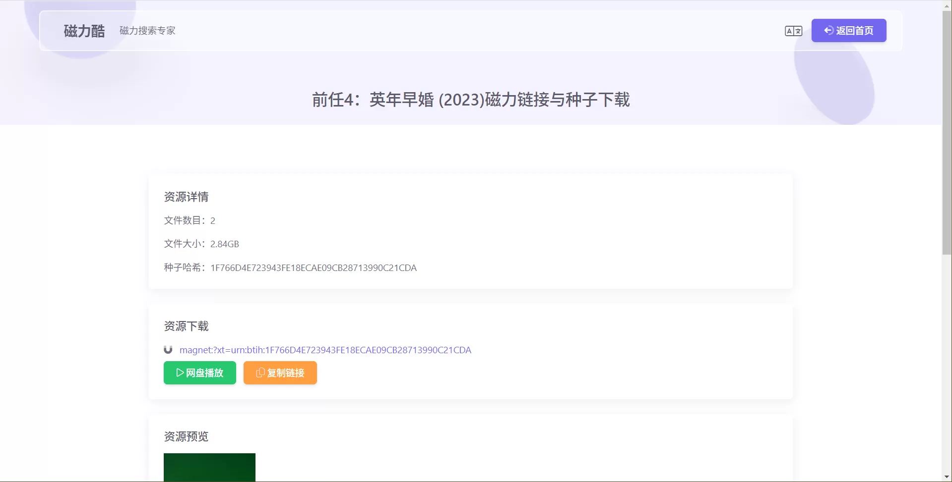Click the back arrow icon in 返回首页 button
The image size is (952, 482).
(x=827, y=30)
